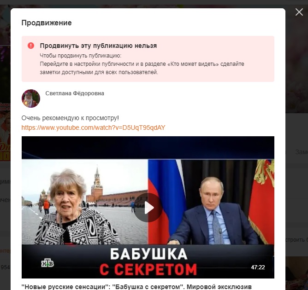Open Светлана Фёдоровна's round profile avatar
The height and width of the screenshot is (290, 308).
coord(31,99)
